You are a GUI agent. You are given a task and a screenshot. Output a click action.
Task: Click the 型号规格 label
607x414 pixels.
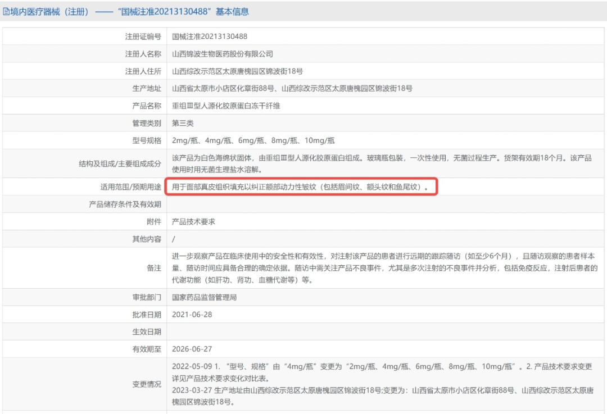coord(147,140)
